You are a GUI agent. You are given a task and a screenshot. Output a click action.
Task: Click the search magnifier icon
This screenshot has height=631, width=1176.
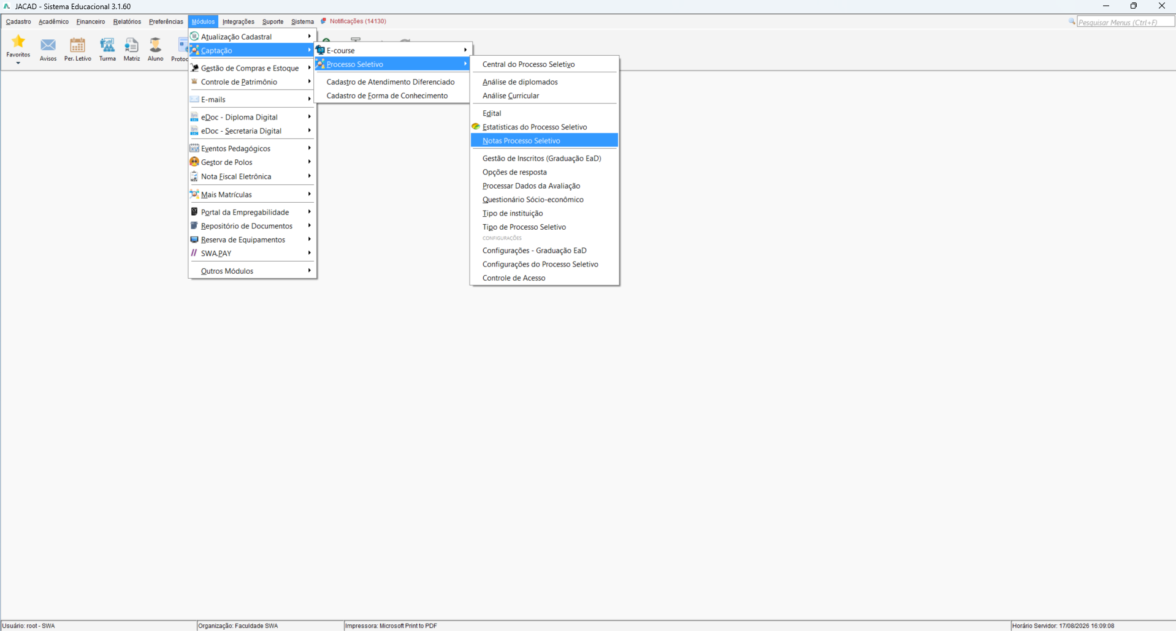[x=1072, y=21]
